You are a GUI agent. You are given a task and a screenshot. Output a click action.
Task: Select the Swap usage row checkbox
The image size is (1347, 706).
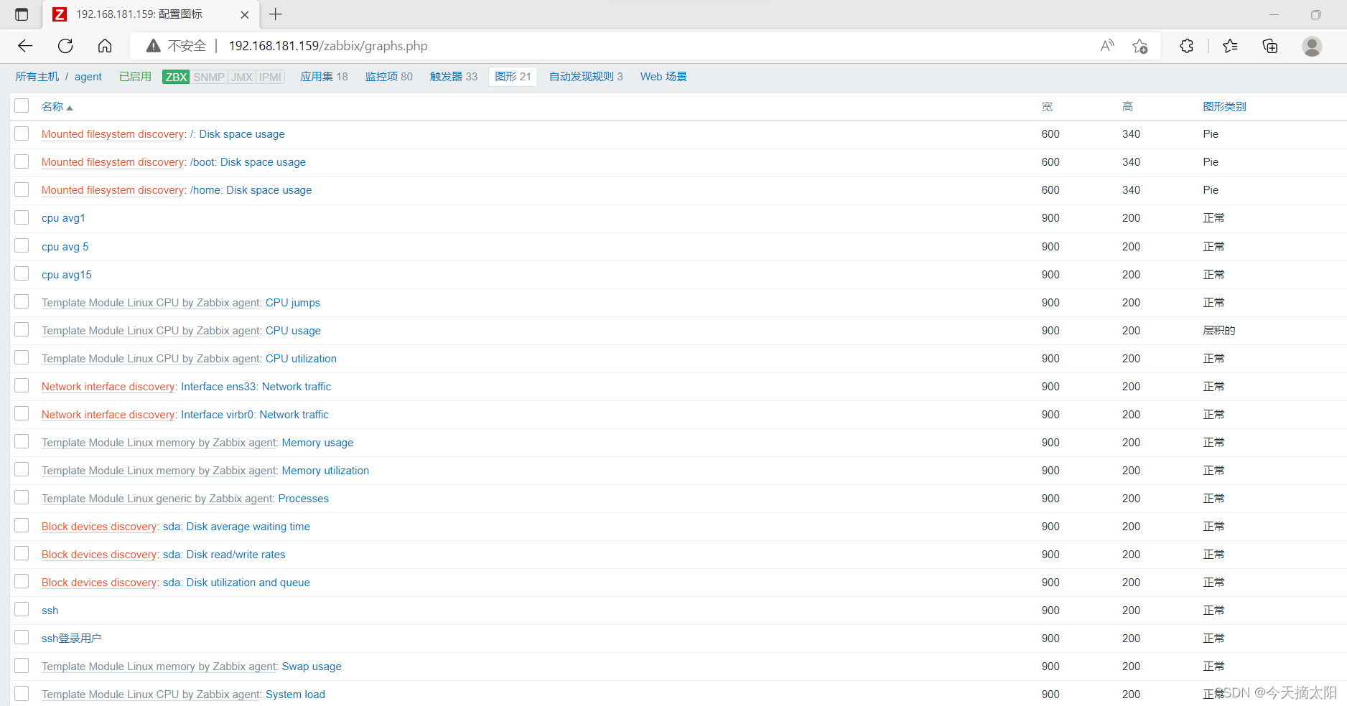(22, 665)
